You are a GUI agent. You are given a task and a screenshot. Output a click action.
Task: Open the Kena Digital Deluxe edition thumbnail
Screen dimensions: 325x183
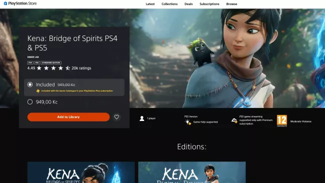(x=192, y=172)
